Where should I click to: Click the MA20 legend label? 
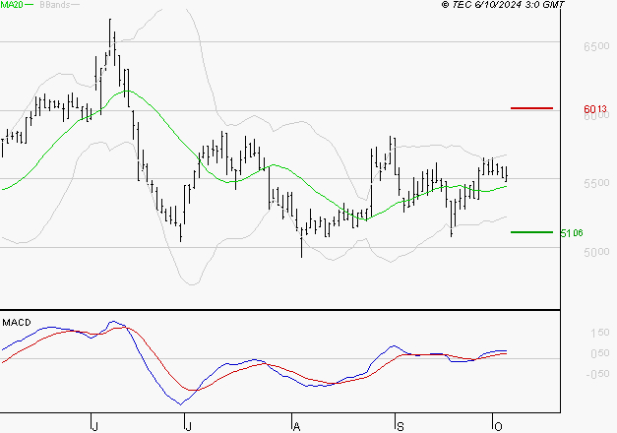point(12,5)
